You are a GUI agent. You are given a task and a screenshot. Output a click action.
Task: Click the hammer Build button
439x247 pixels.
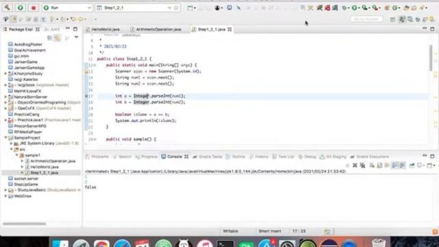coord(8,8)
